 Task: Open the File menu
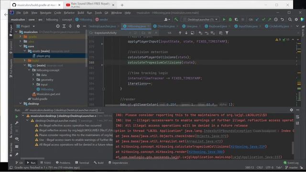[19, 13]
